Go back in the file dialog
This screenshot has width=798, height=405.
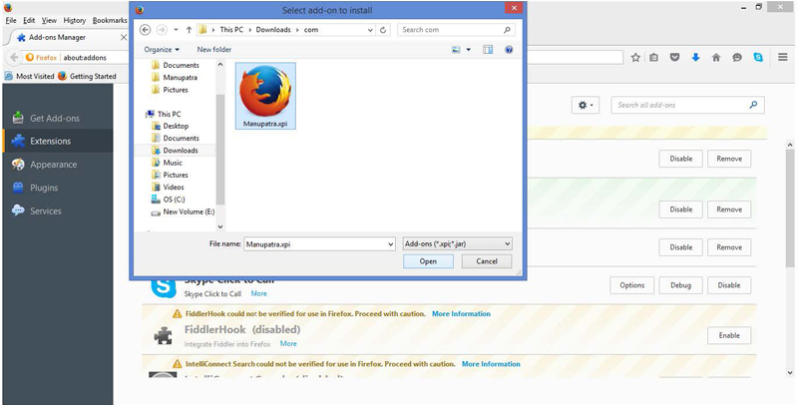[x=145, y=30]
